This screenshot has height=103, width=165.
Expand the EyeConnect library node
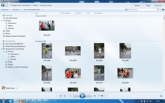coord(2,44)
